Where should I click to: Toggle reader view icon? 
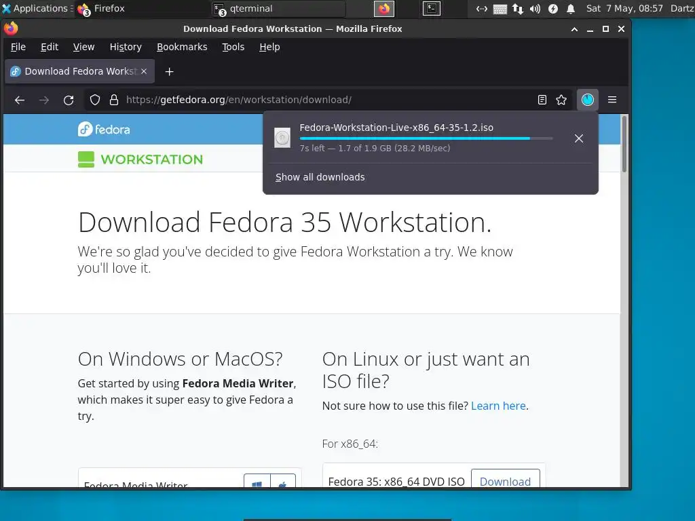pos(542,100)
